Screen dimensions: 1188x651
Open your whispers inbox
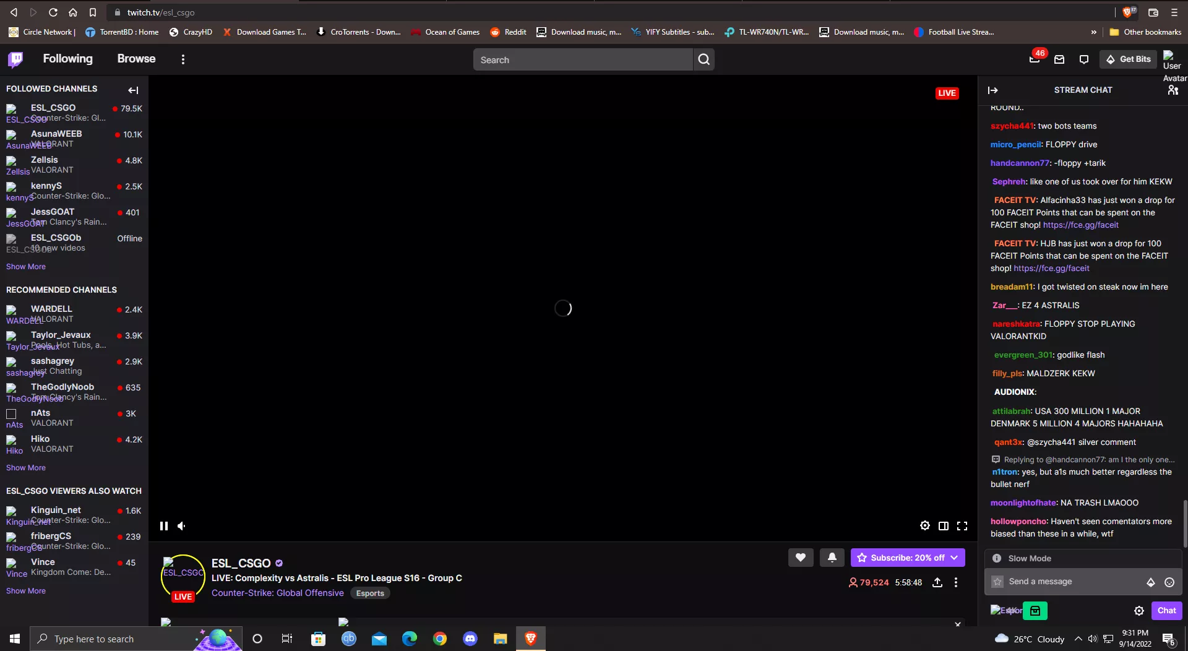tap(1084, 59)
